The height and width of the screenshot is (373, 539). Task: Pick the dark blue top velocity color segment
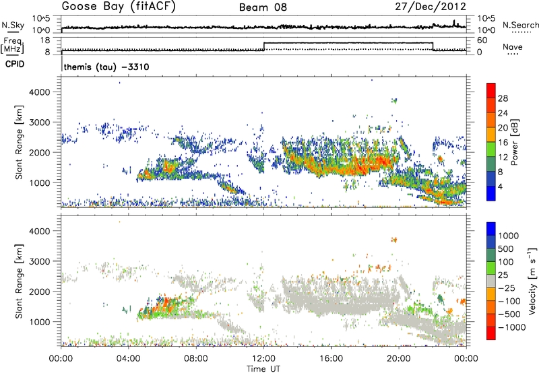(x=491, y=229)
